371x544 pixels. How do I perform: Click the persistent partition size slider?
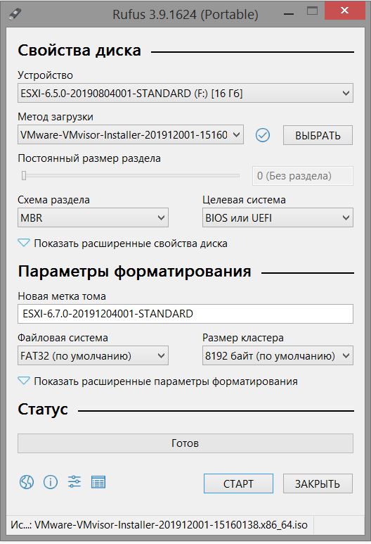pyautogui.click(x=131, y=176)
